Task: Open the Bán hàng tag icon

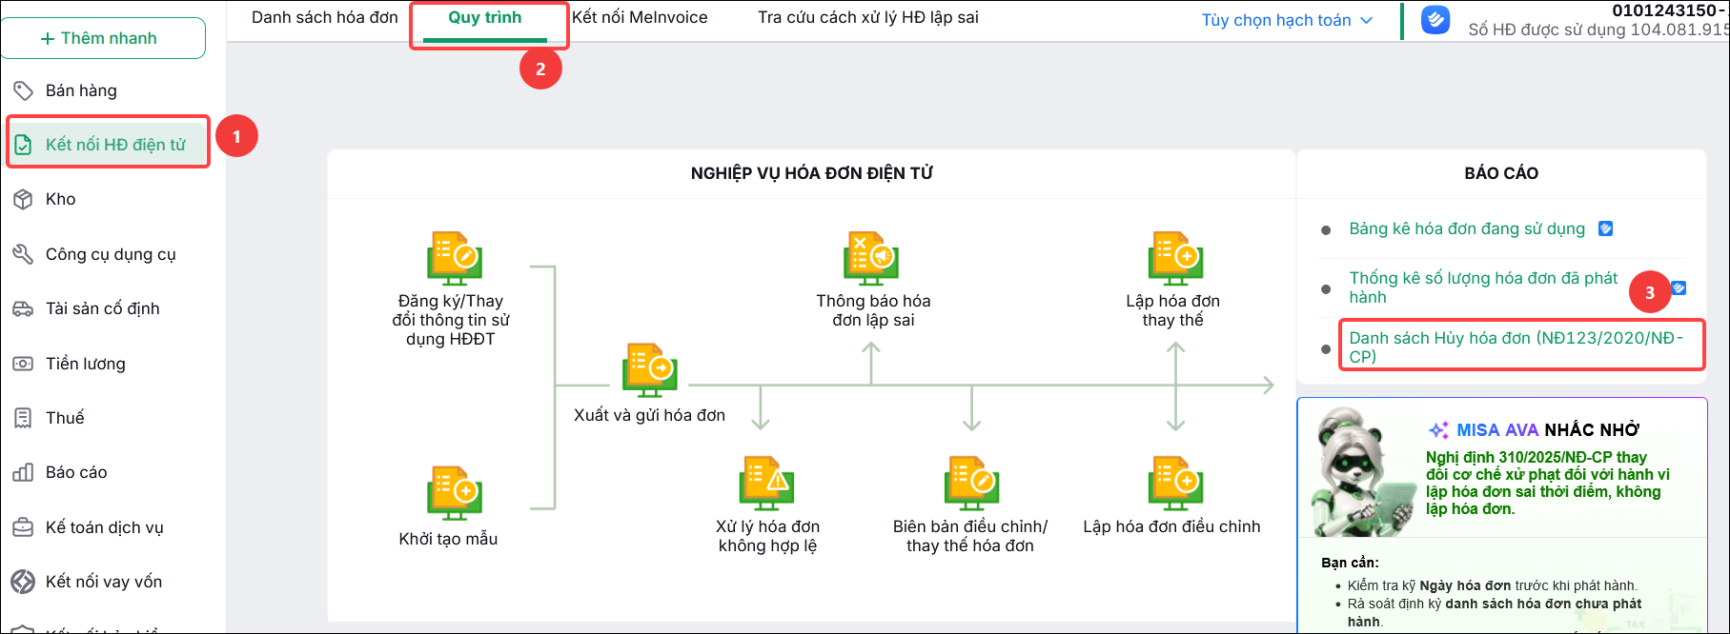Action: (23, 90)
